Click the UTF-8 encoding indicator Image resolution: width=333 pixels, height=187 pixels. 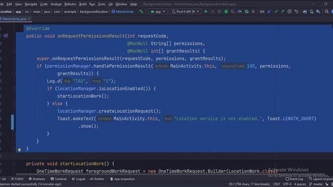[287, 184]
